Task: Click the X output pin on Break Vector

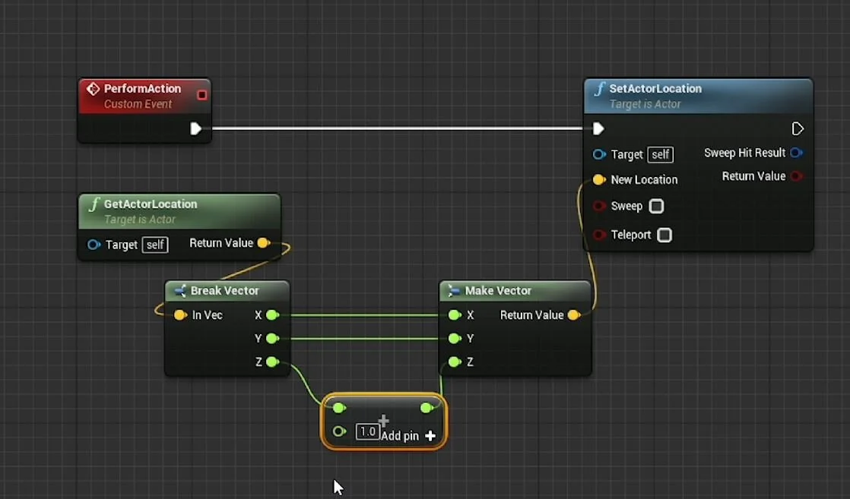Action: (270, 314)
